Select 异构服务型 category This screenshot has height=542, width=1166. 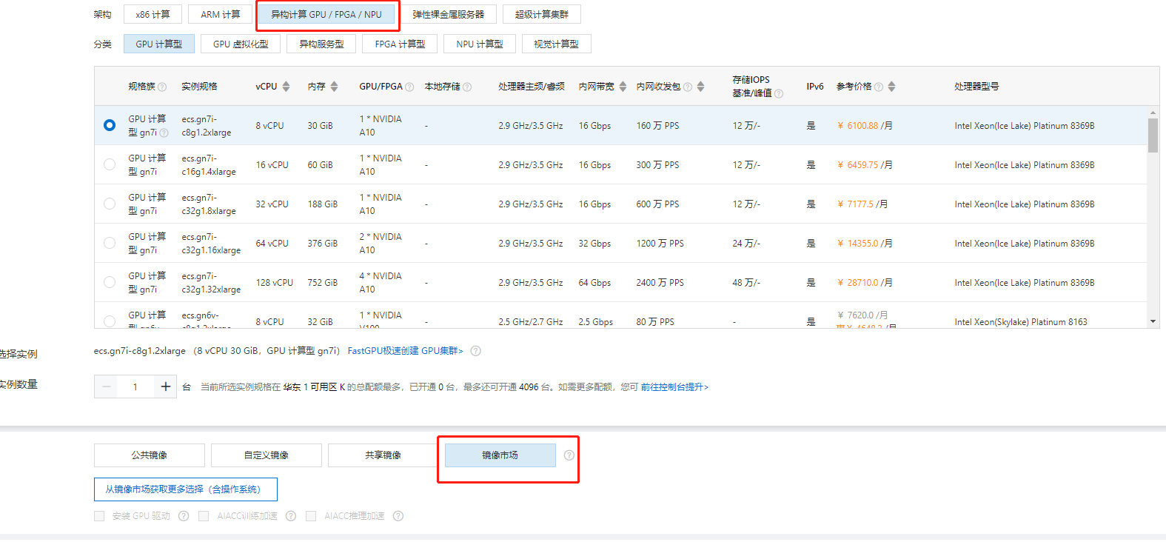[321, 44]
